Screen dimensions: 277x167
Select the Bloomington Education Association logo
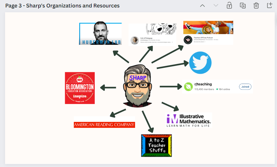(x=80, y=88)
